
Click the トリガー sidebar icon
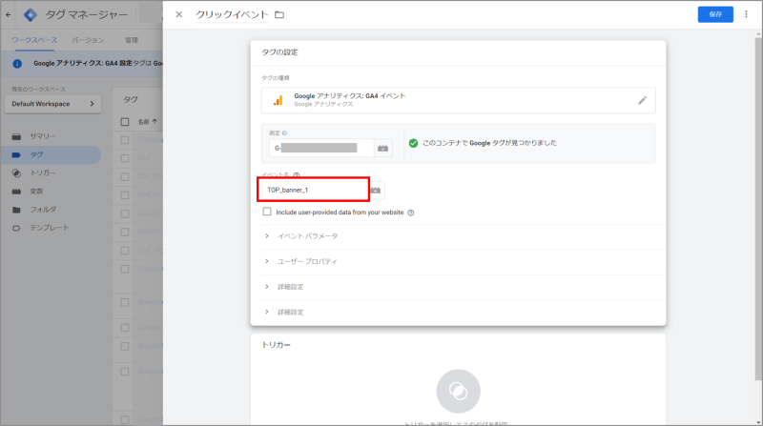pos(16,173)
